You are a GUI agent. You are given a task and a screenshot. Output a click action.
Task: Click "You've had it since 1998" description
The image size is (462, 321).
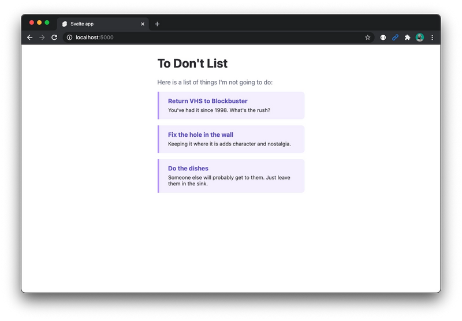click(219, 110)
